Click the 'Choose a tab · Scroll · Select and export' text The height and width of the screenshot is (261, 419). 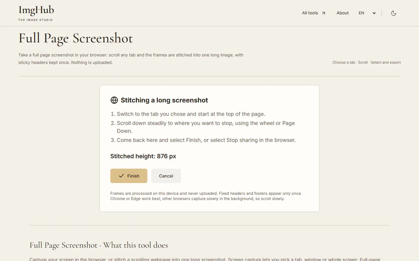point(367,62)
